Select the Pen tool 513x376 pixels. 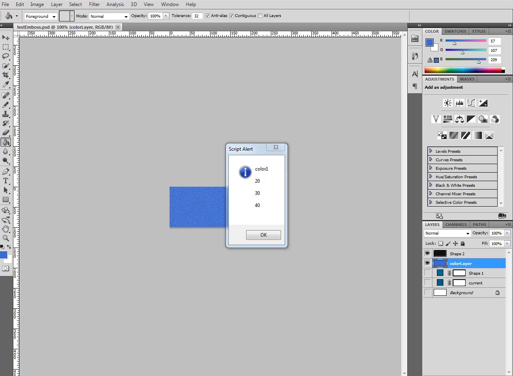click(6, 171)
